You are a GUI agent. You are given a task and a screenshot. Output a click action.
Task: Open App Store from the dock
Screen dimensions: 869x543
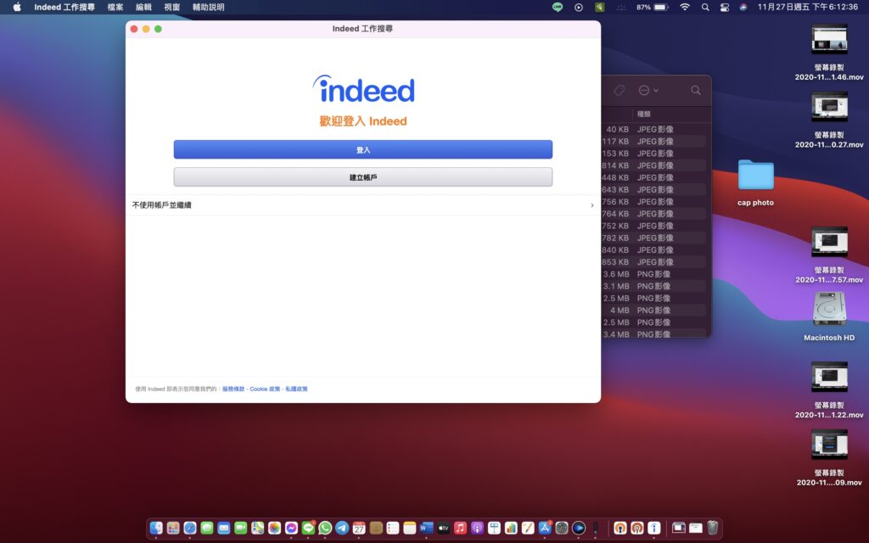[545, 528]
